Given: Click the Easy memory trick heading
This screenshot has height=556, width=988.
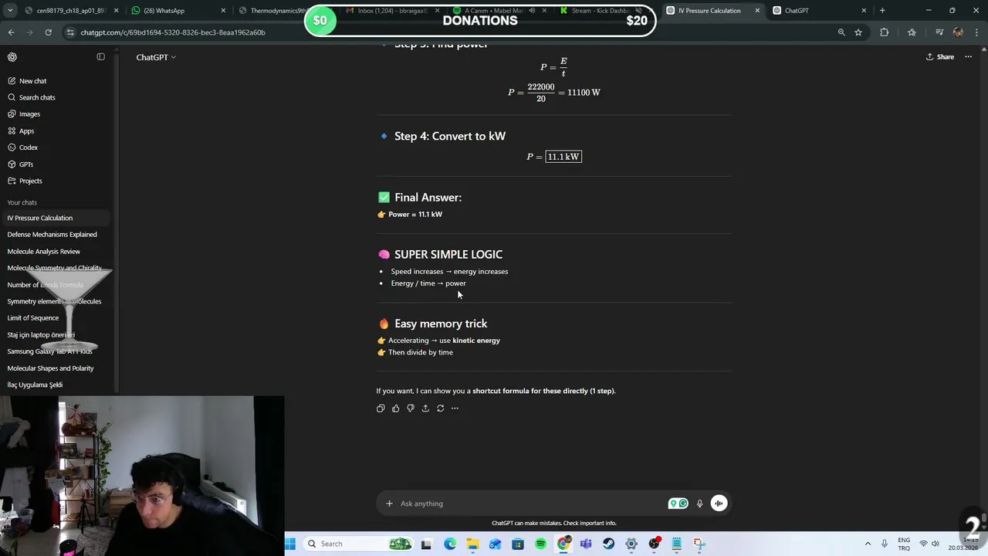Looking at the screenshot, I should tap(441, 324).
